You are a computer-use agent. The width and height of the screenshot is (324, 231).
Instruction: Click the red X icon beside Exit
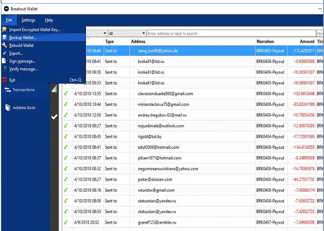[x=5, y=80]
